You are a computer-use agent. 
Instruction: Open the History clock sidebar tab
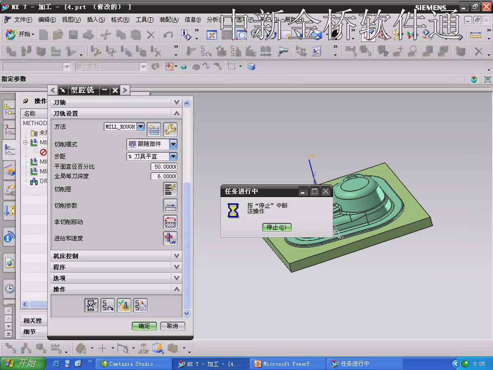[x=10, y=289]
